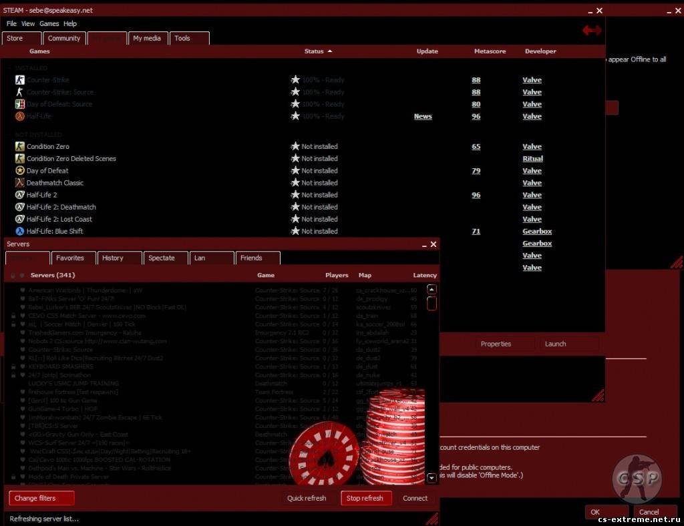Toggle favorite star for Half-Life 2
Viewport: 684px width, 526px height.
point(295,194)
